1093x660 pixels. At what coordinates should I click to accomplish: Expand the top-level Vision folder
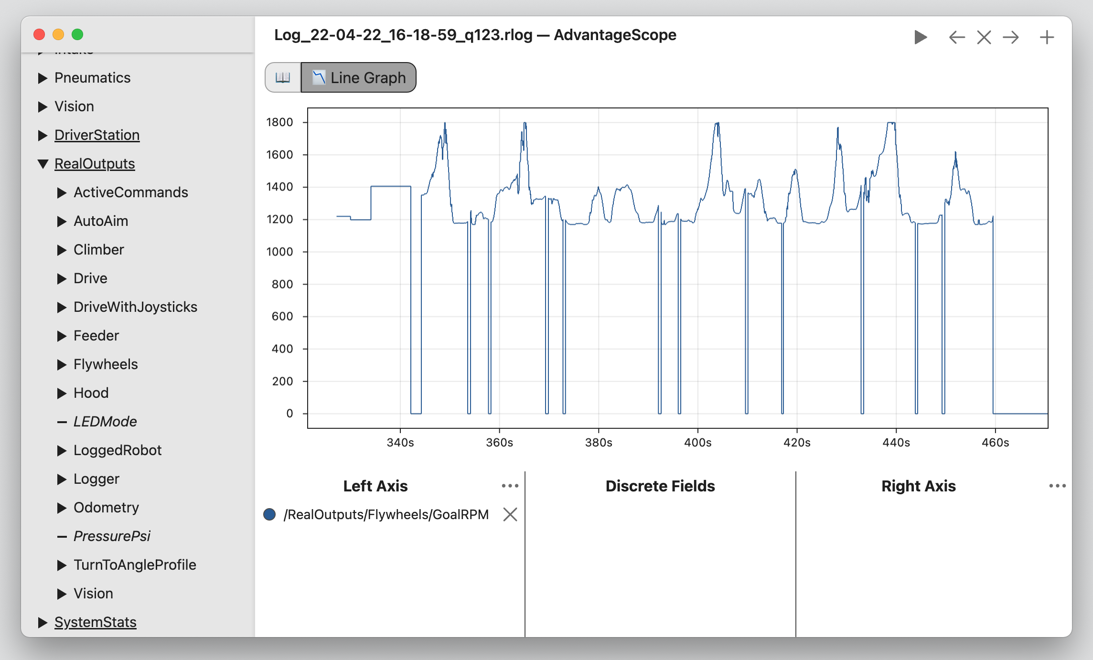(x=43, y=106)
